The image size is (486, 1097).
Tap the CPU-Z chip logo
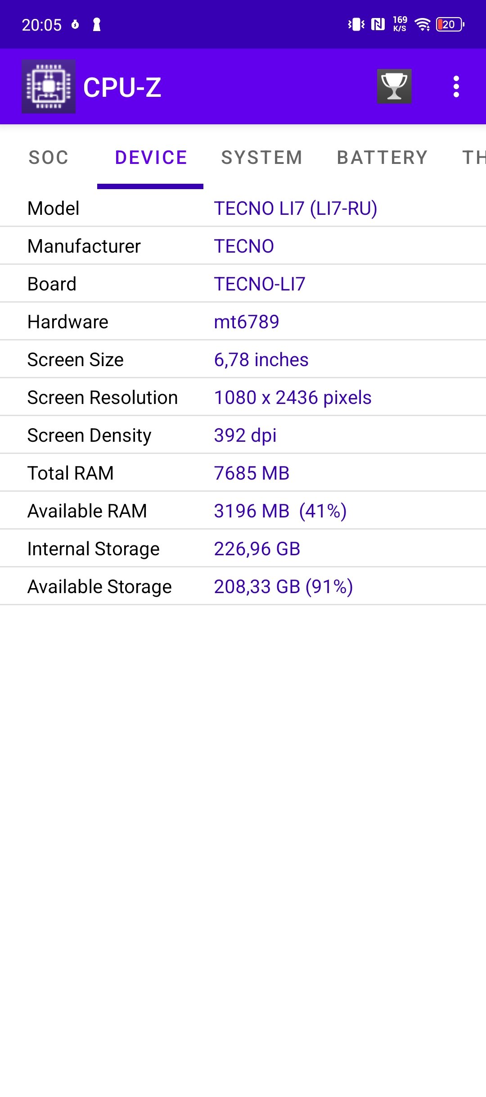(x=49, y=86)
